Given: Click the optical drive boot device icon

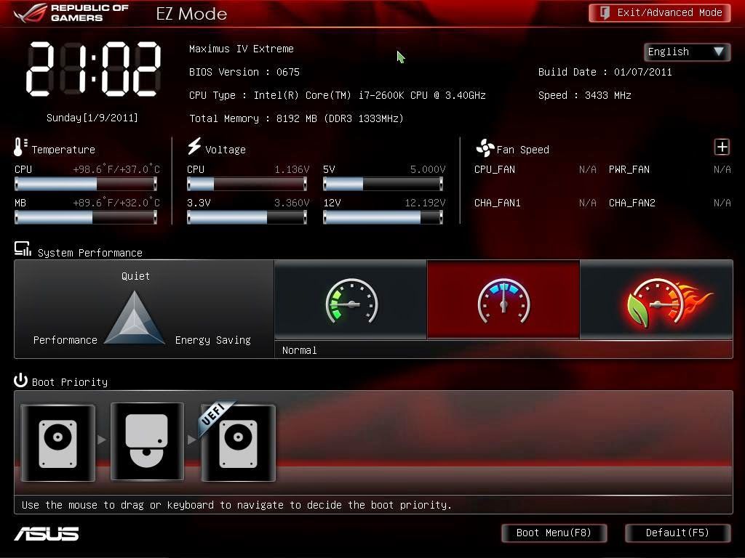Looking at the screenshot, I should (x=147, y=442).
